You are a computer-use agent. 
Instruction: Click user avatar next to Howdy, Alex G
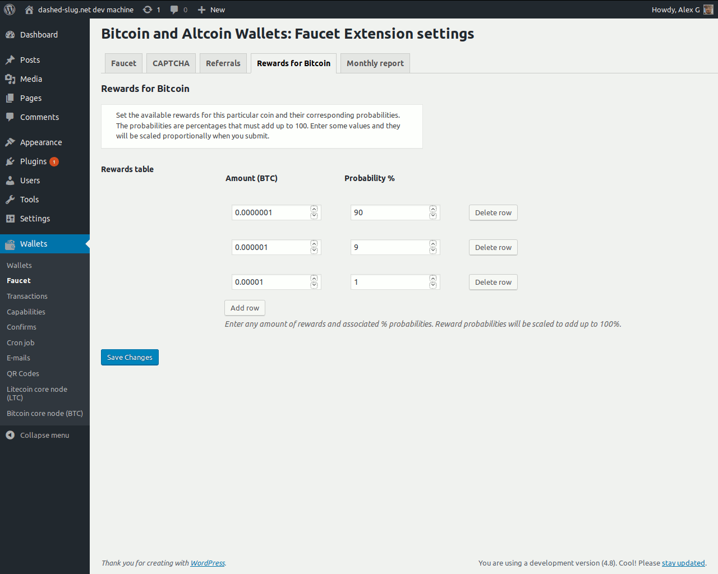coord(708,10)
